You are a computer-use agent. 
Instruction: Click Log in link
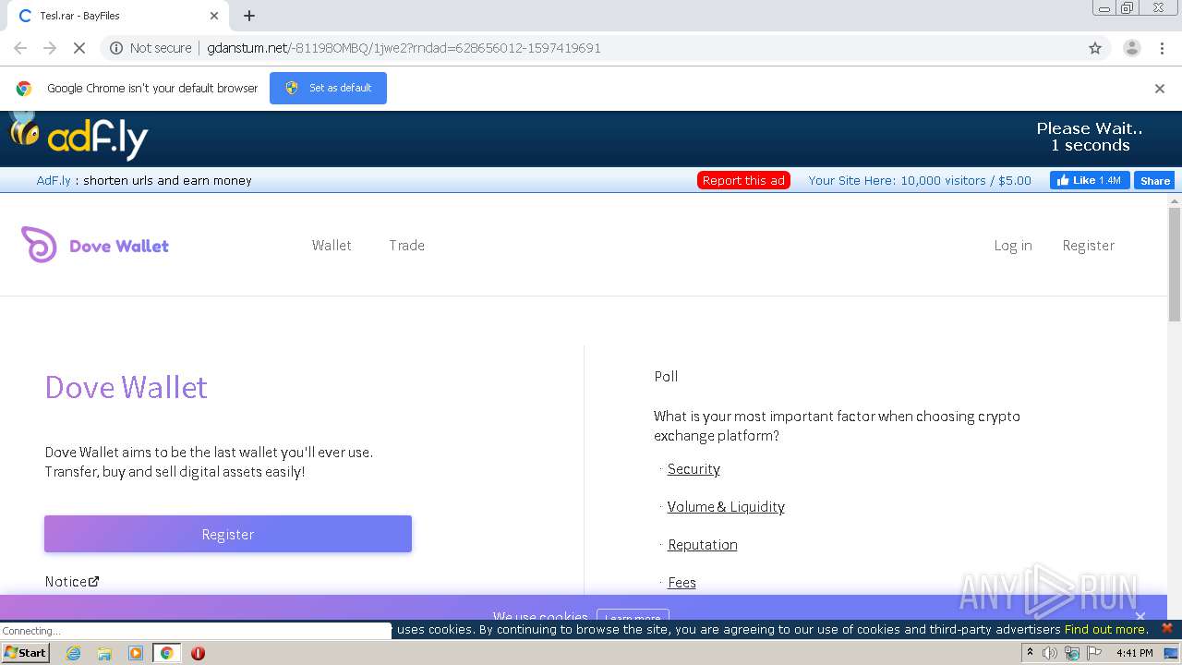click(x=1013, y=245)
